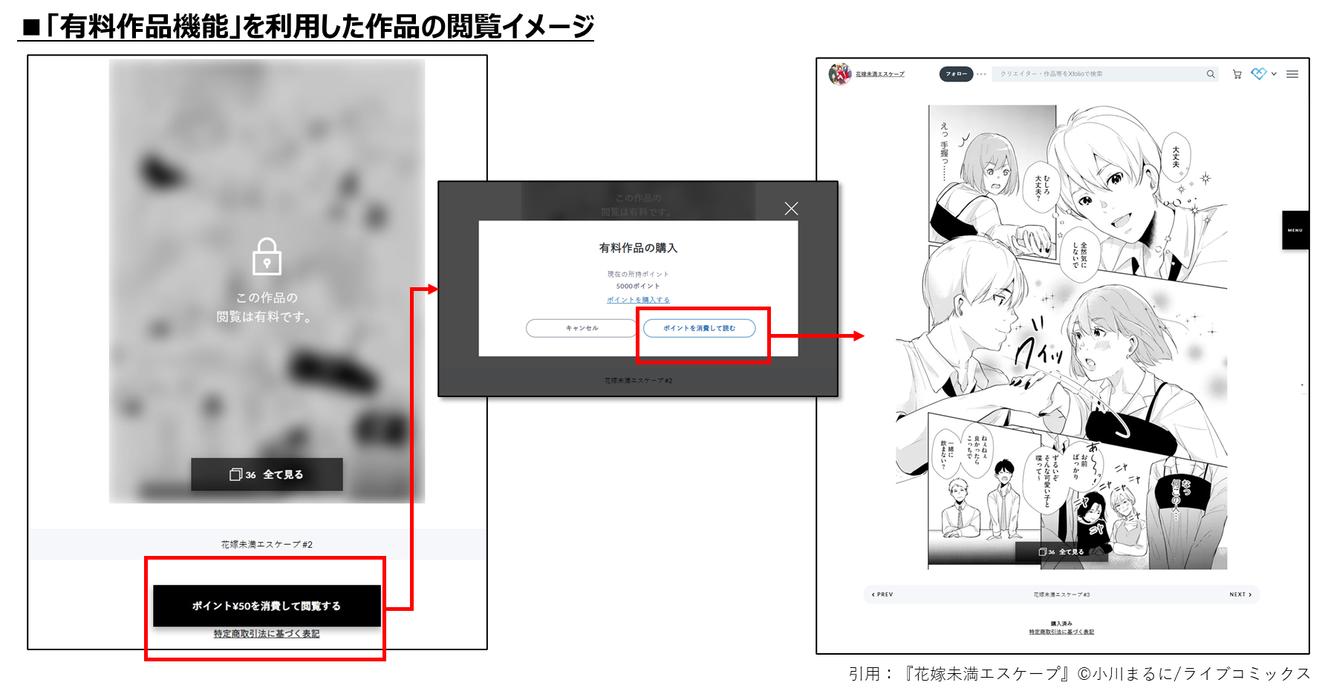Open the black MENU side tab
1325x694 pixels.
(x=1295, y=230)
